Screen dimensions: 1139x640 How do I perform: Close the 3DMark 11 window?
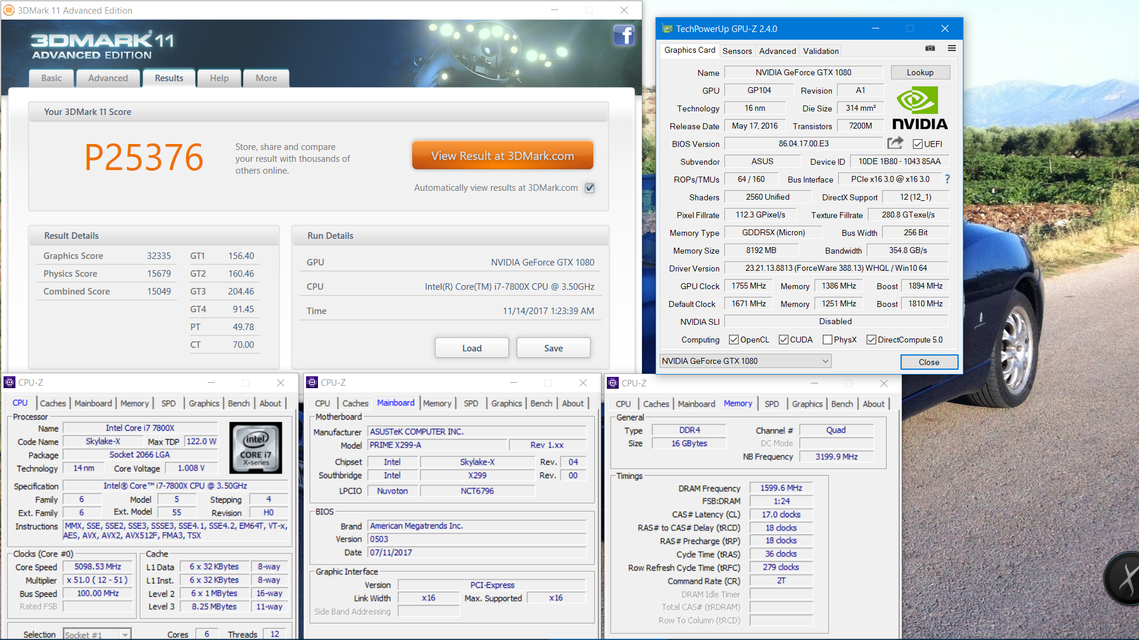pos(624,10)
